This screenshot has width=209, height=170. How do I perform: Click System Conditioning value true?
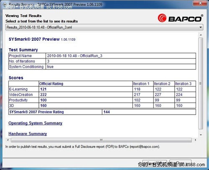tap(50, 67)
